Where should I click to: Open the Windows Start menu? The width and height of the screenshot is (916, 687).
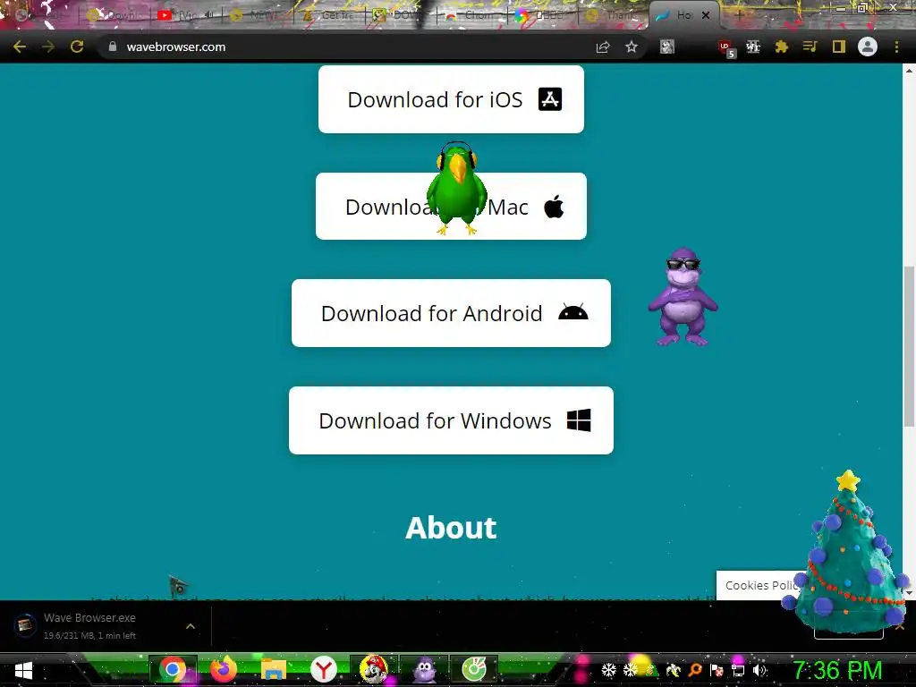pos(23,670)
